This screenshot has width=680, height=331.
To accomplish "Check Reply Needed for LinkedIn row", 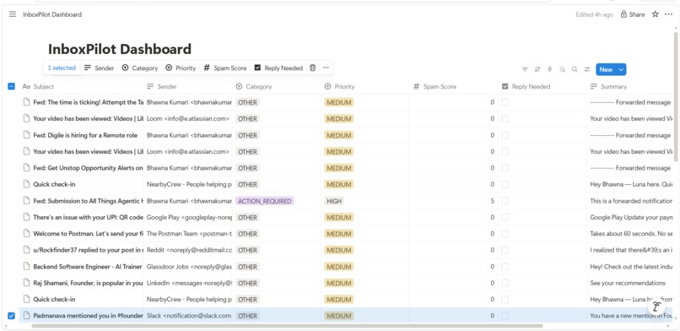I will 505,283.
